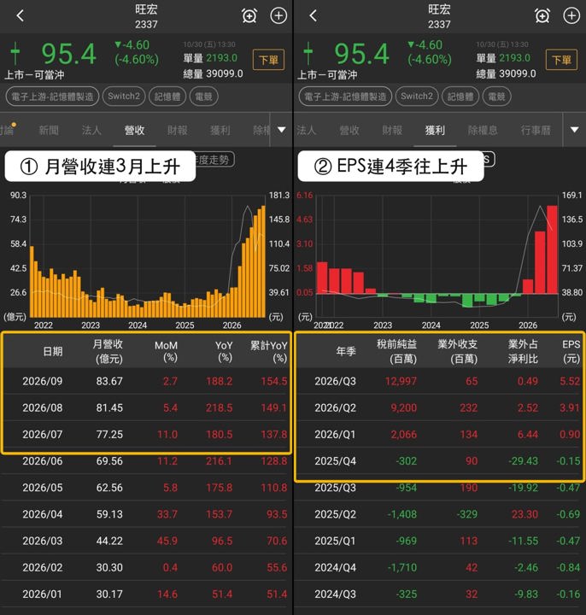
Task: Add stock to watchlist in left panel
Action: tap(278, 15)
